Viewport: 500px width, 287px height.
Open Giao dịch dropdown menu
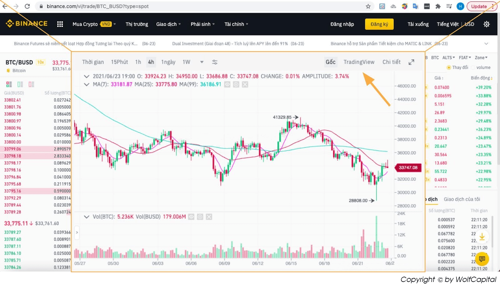168,24
